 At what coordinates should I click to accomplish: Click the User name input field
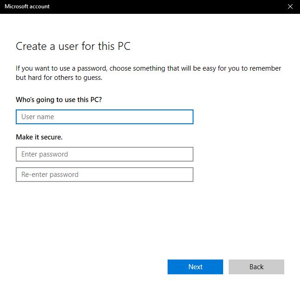pos(104,117)
